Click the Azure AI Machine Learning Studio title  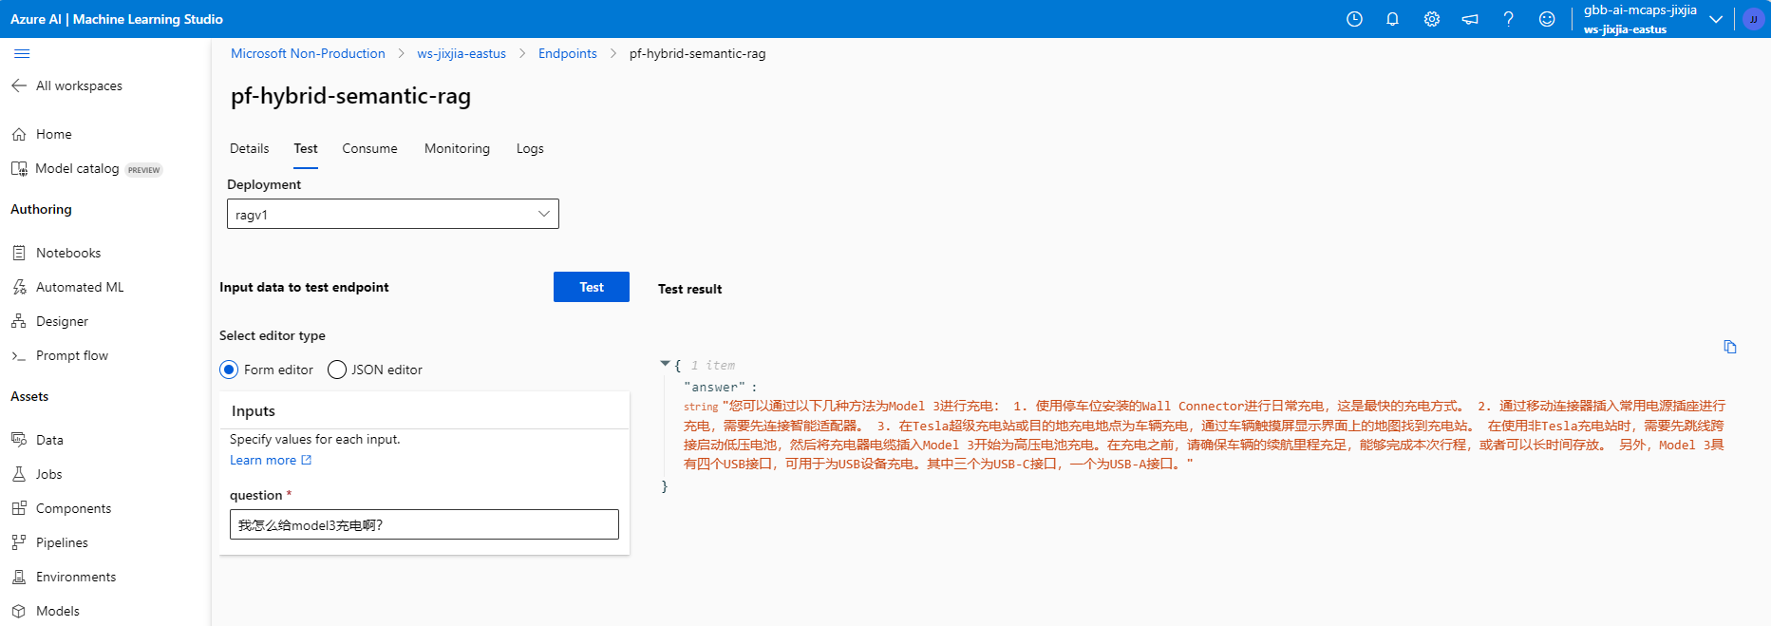coord(117,19)
